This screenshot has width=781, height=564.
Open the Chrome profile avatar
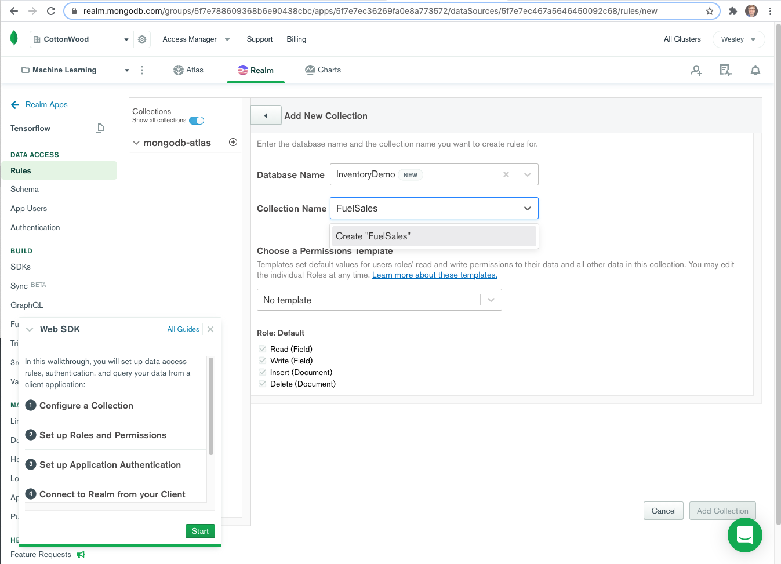click(751, 11)
